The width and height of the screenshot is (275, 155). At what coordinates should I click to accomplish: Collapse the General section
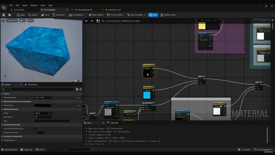click(2, 94)
